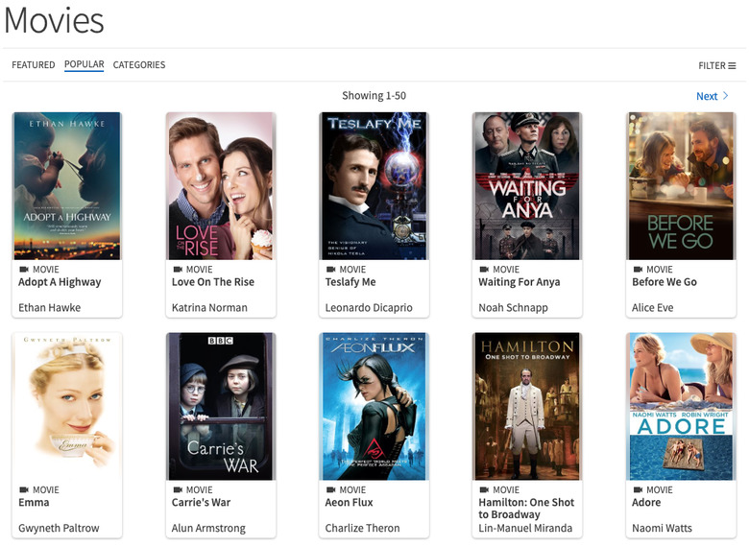This screenshot has height=547, width=749.
Task: Click the camera icon under Love On The Rise
Action: pyautogui.click(x=178, y=270)
